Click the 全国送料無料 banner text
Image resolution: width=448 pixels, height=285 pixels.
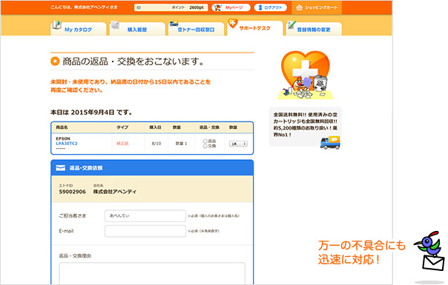click(306, 124)
